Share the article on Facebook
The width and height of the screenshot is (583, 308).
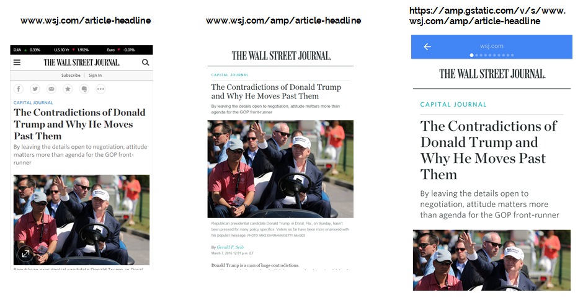(19, 89)
